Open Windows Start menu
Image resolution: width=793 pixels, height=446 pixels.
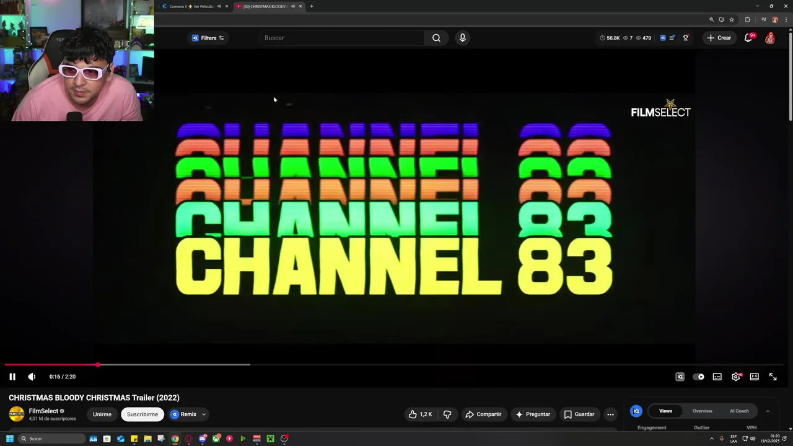pos(9,439)
